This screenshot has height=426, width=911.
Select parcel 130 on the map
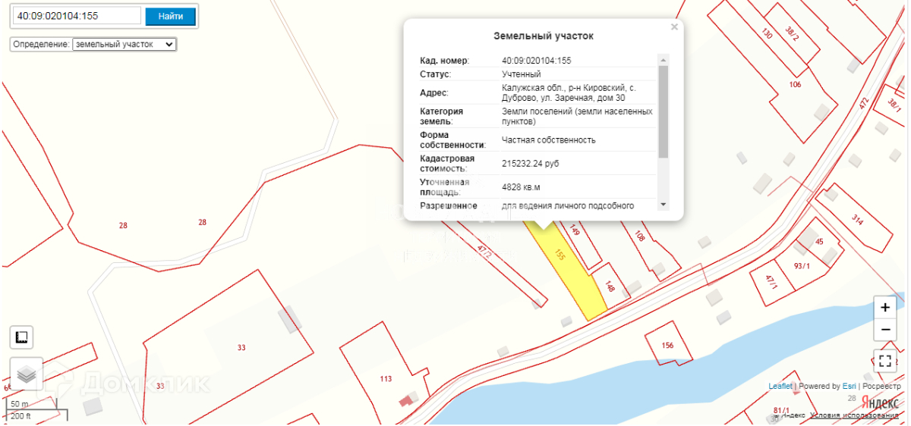click(767, 34)
